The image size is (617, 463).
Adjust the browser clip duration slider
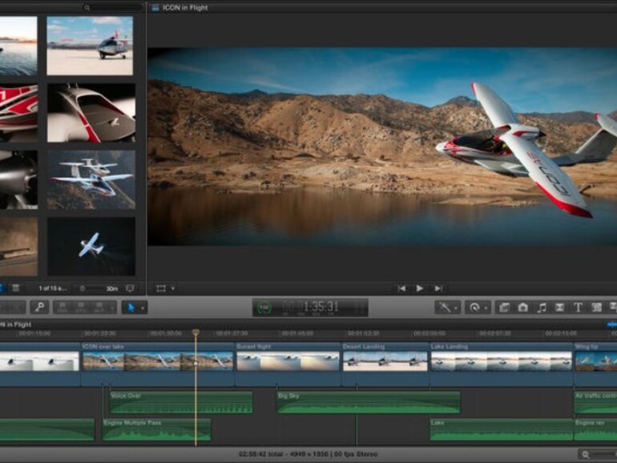(x=93, y=288)
